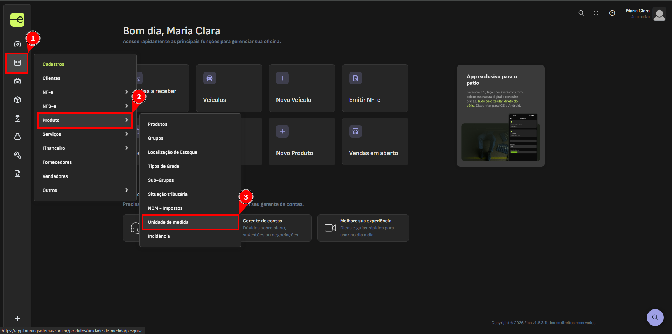Open the wrench tools sidebar icon
Image resolution: width=672 pixels, height=334 pixels.
click(17, 155)
